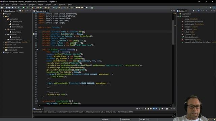Open the Source menu
The height and width of the screenshot is (121, 216).
[14, 4]
